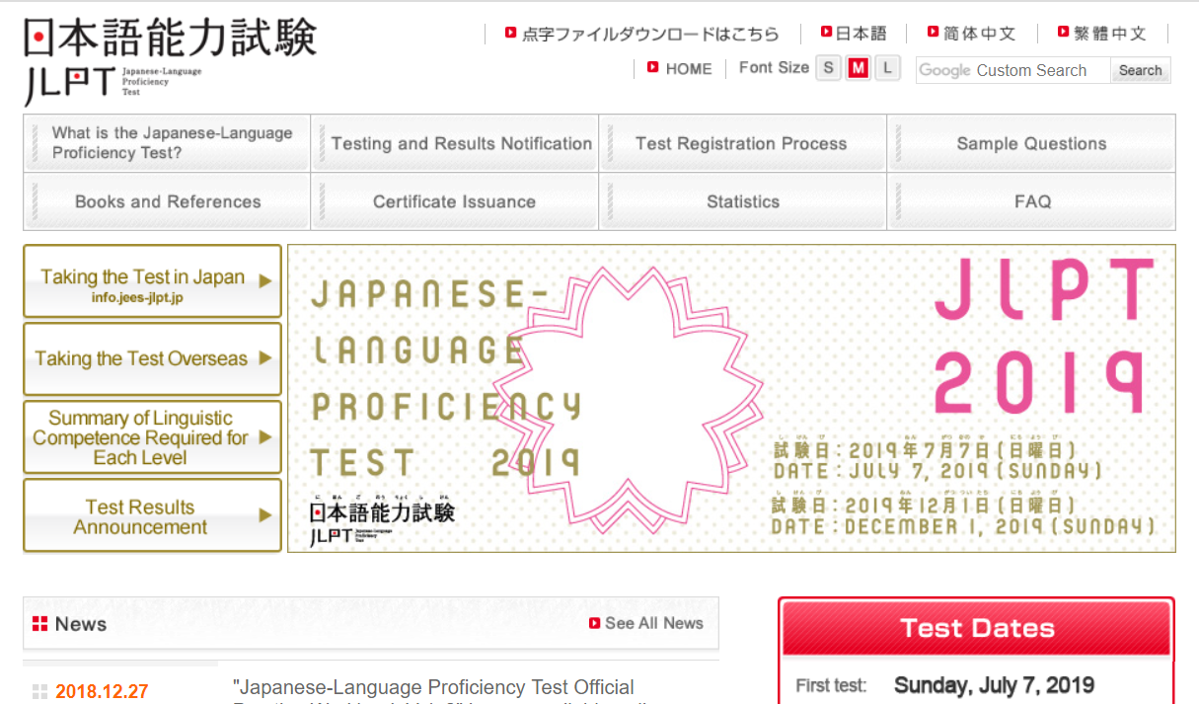Click the arrow on Taking the Test in Japan
The width and height of the screenshot is (1199, 704).
264,280
